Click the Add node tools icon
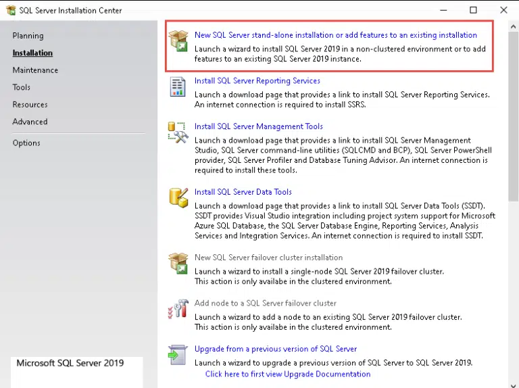Screen dimensions: 519x388 [178, 308]
